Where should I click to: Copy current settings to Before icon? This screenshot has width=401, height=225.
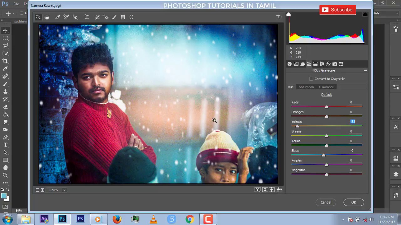tap(272, 190)
